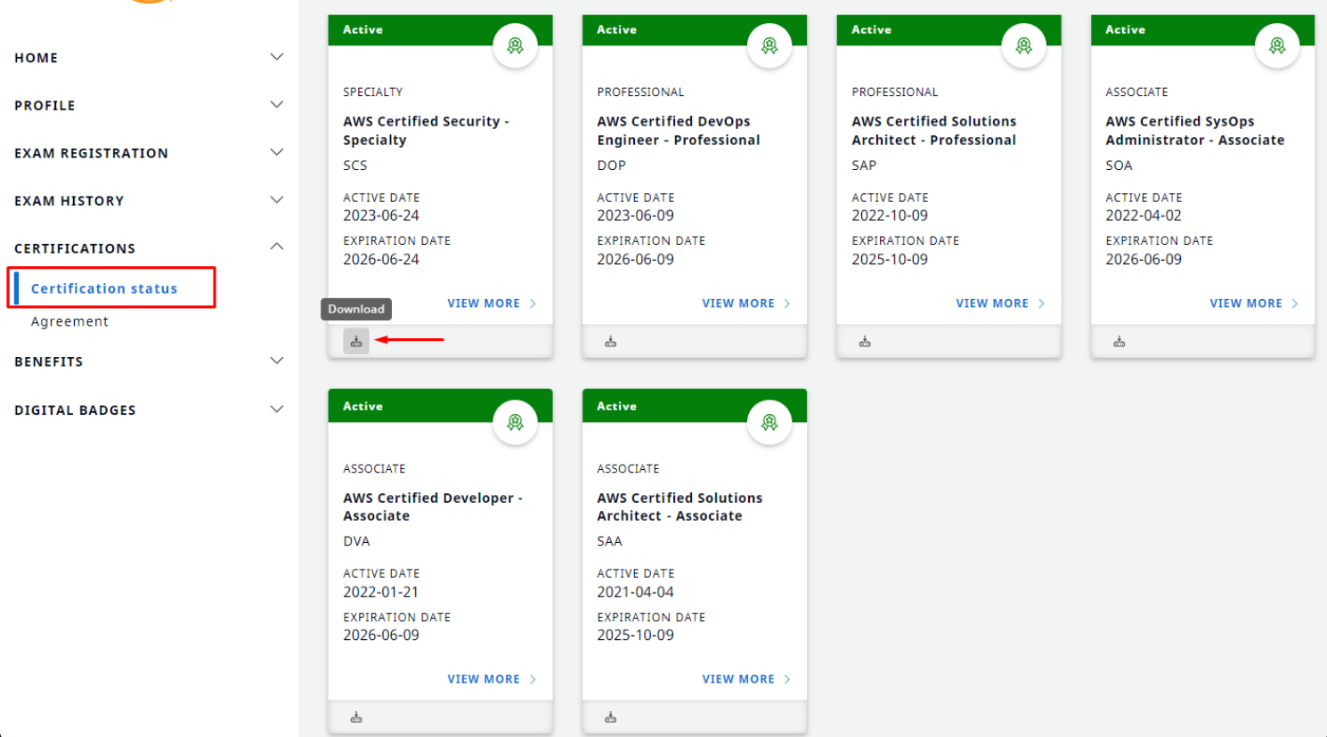Expand the HOME menu chevron
This screenshot has width=1327, height=737.
coord(277,57)
